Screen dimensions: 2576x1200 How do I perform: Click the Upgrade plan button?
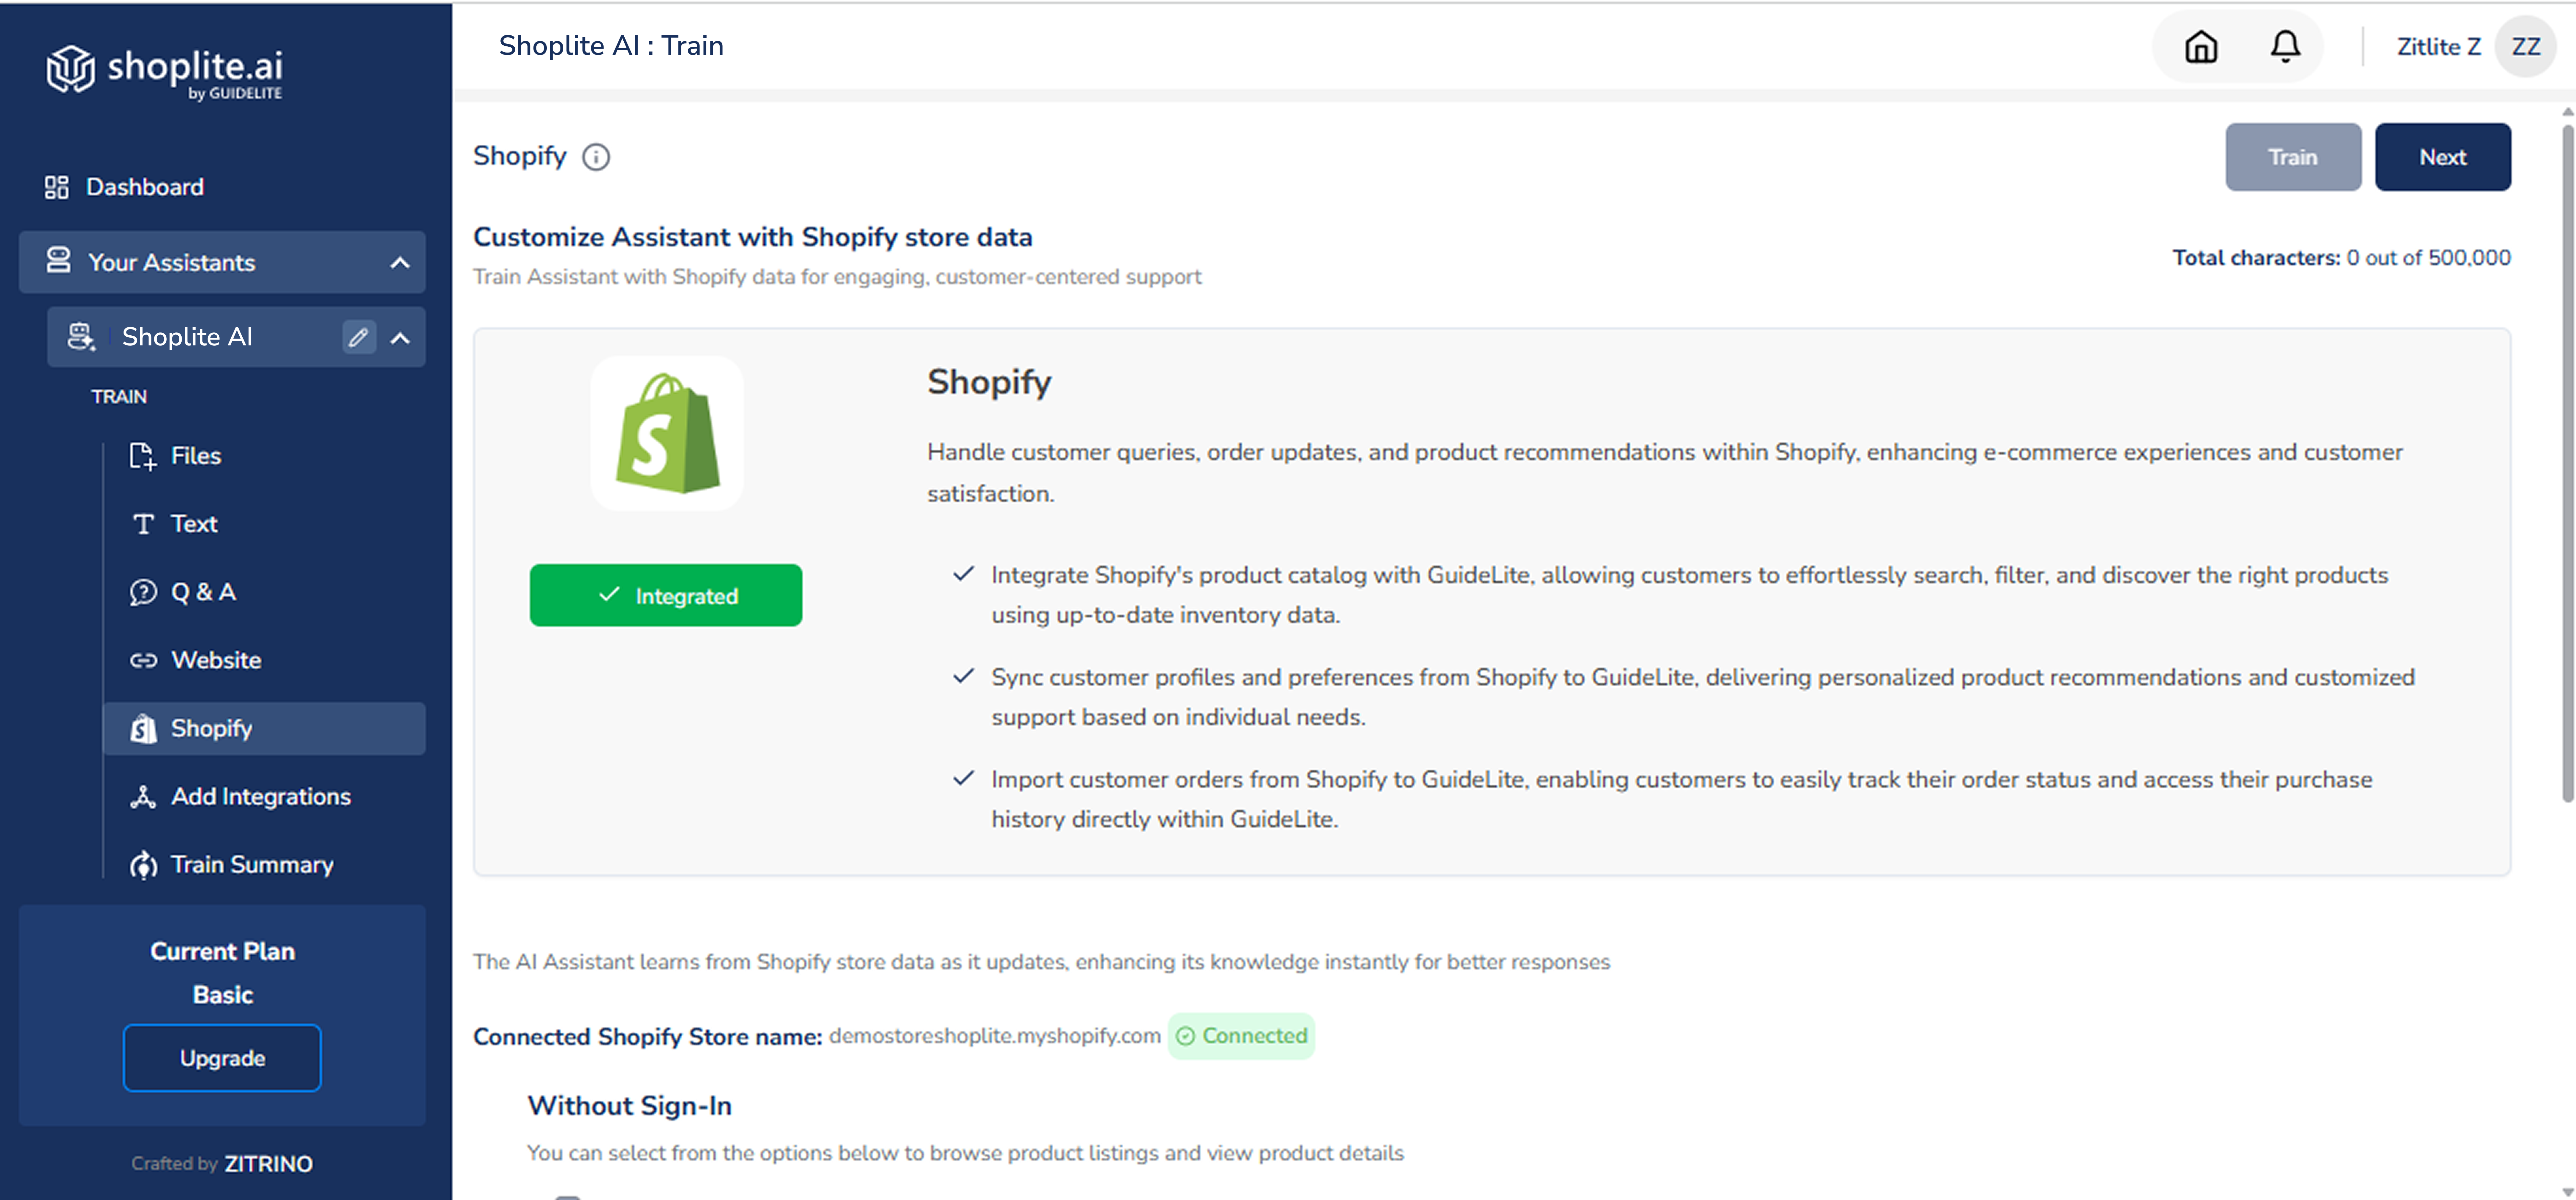[x=222, y=1058]
